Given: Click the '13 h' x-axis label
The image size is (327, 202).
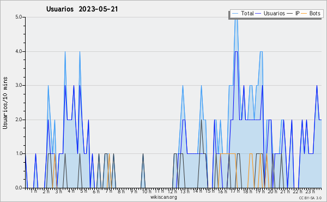Looking at the screenshot, I should pos(185,192).
